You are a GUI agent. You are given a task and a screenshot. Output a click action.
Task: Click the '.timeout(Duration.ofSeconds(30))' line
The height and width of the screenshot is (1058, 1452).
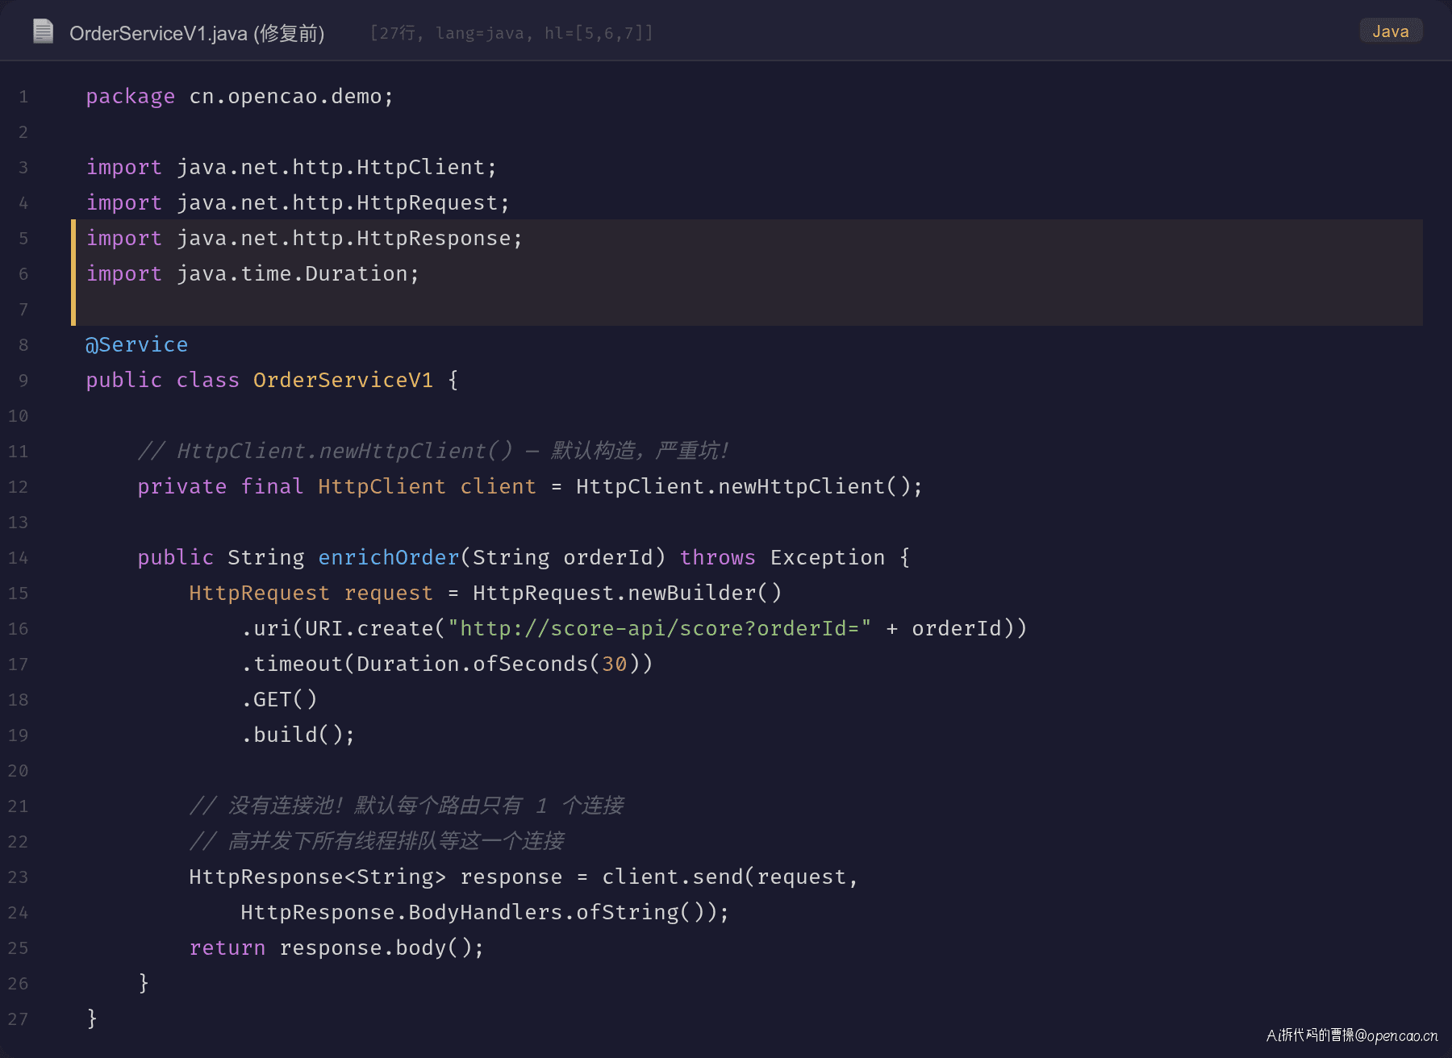(447, 664)
